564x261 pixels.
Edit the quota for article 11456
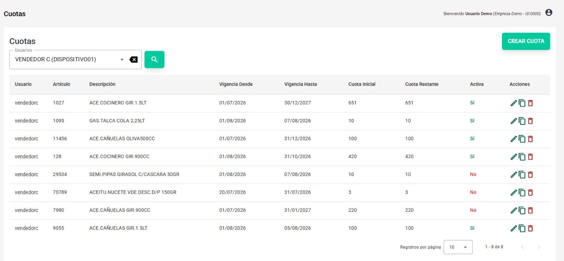point(514,139)
